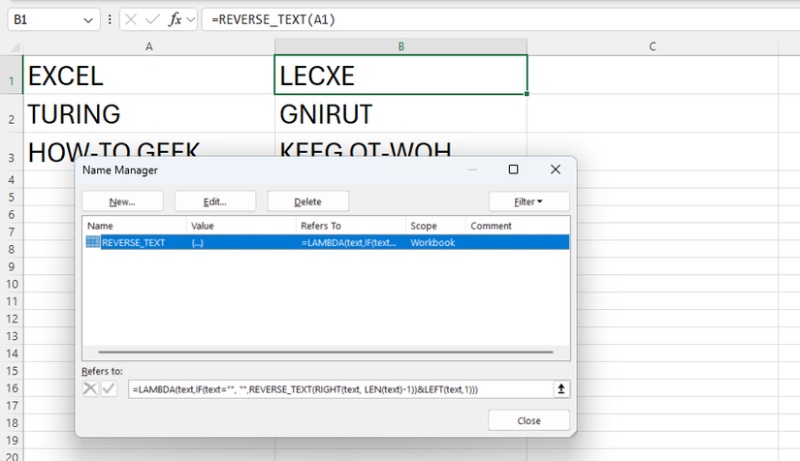Screen dimensions: 800x461
Task: Click the formula bar options dots
Action: pos(110,20)
